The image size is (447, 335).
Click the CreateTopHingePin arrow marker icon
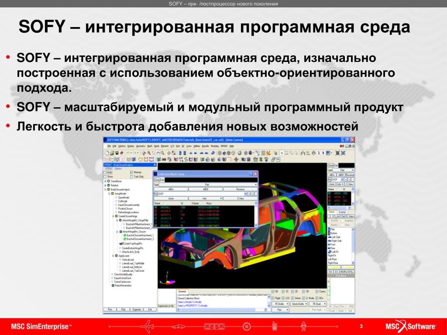(120, 244)
